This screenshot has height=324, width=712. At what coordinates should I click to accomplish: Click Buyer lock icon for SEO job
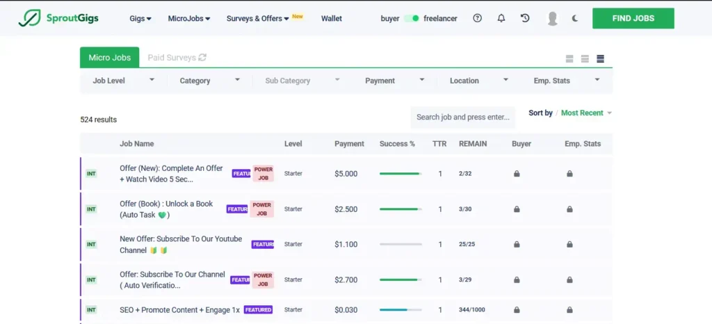517,310
